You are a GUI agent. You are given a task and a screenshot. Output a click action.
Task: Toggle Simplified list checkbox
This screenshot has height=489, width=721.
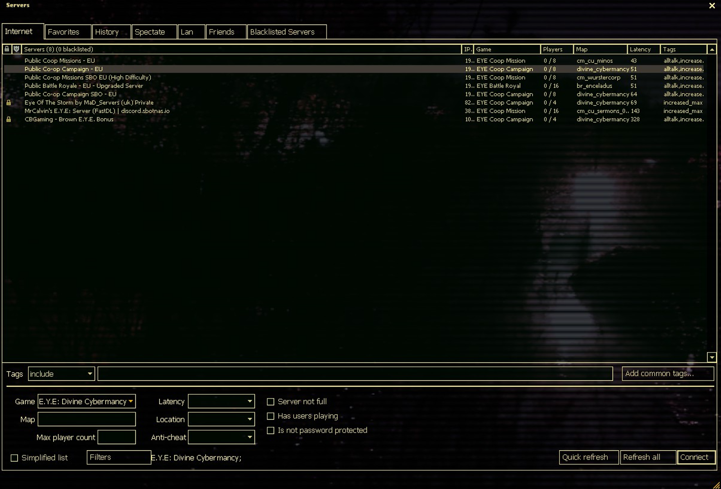14,458
